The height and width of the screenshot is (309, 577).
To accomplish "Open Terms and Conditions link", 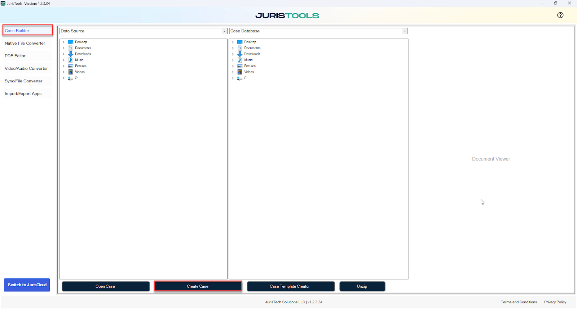I will [x=519, y=302].
